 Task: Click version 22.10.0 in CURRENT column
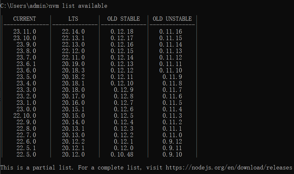coord(25,116)
